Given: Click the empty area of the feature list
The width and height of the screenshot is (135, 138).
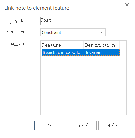Looking at the screenshot, I should coord(83,85).
